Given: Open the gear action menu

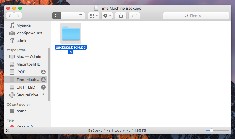Looking at the screenshot, I should pos(107,16).
